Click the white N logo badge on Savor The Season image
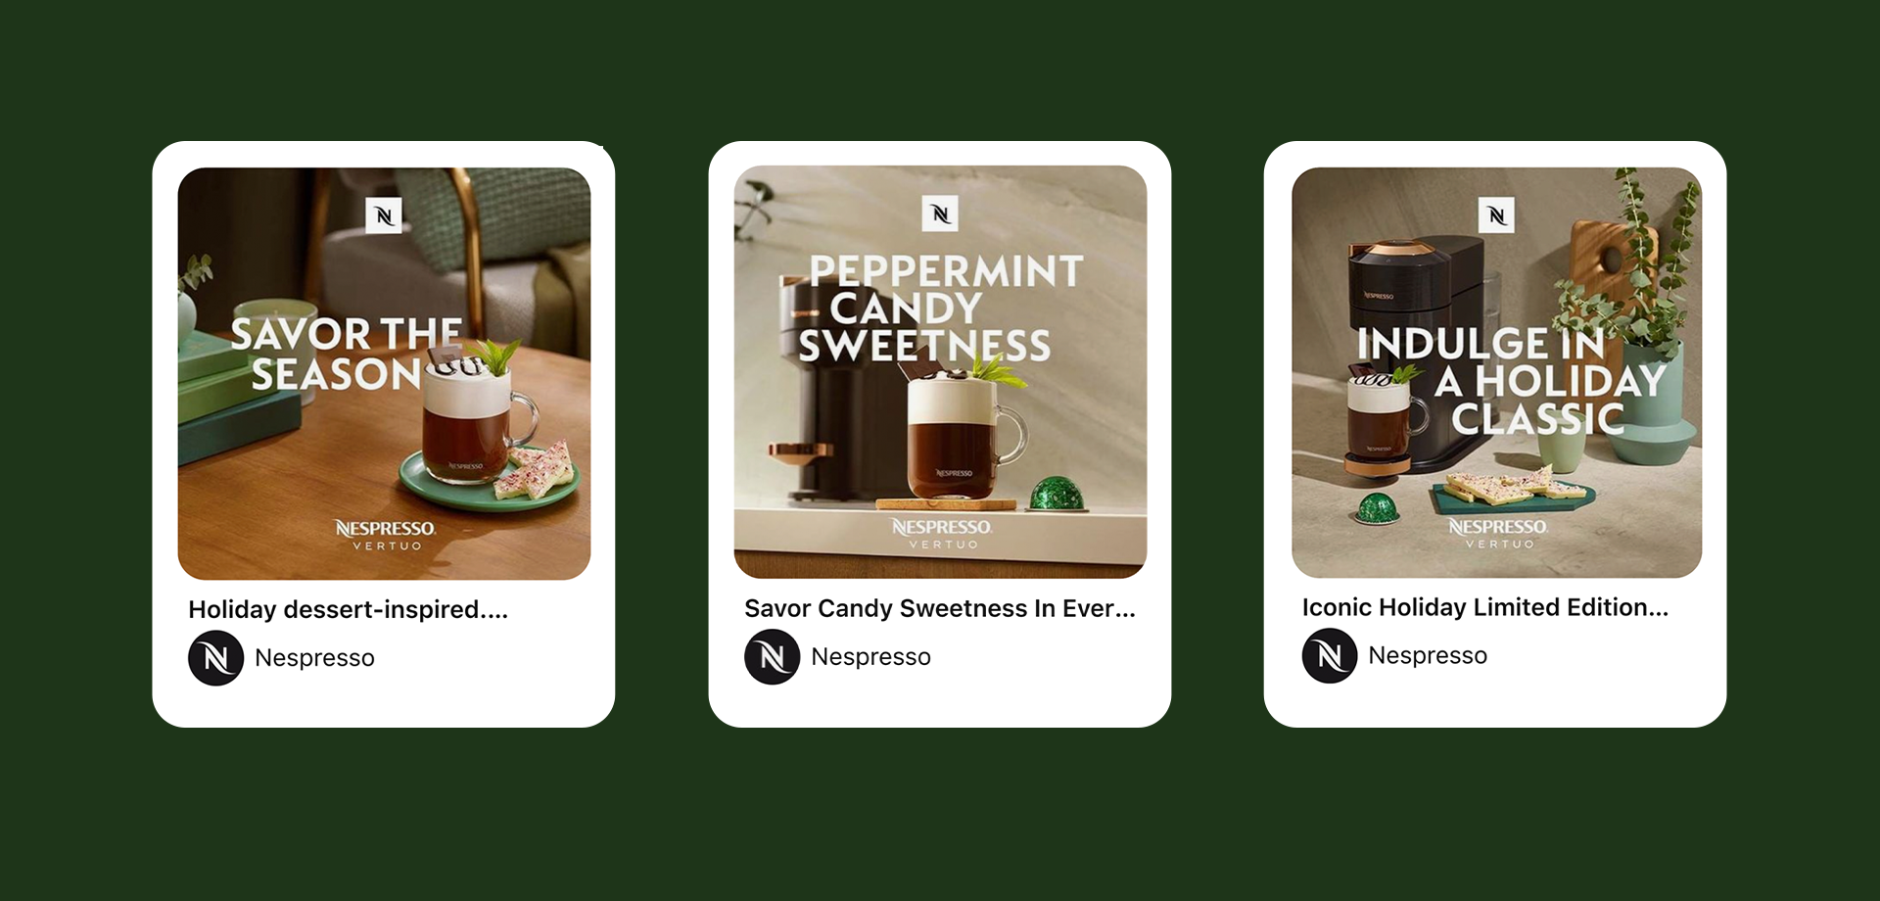This screenshot has width=1880, height=901. click(384, 215)
